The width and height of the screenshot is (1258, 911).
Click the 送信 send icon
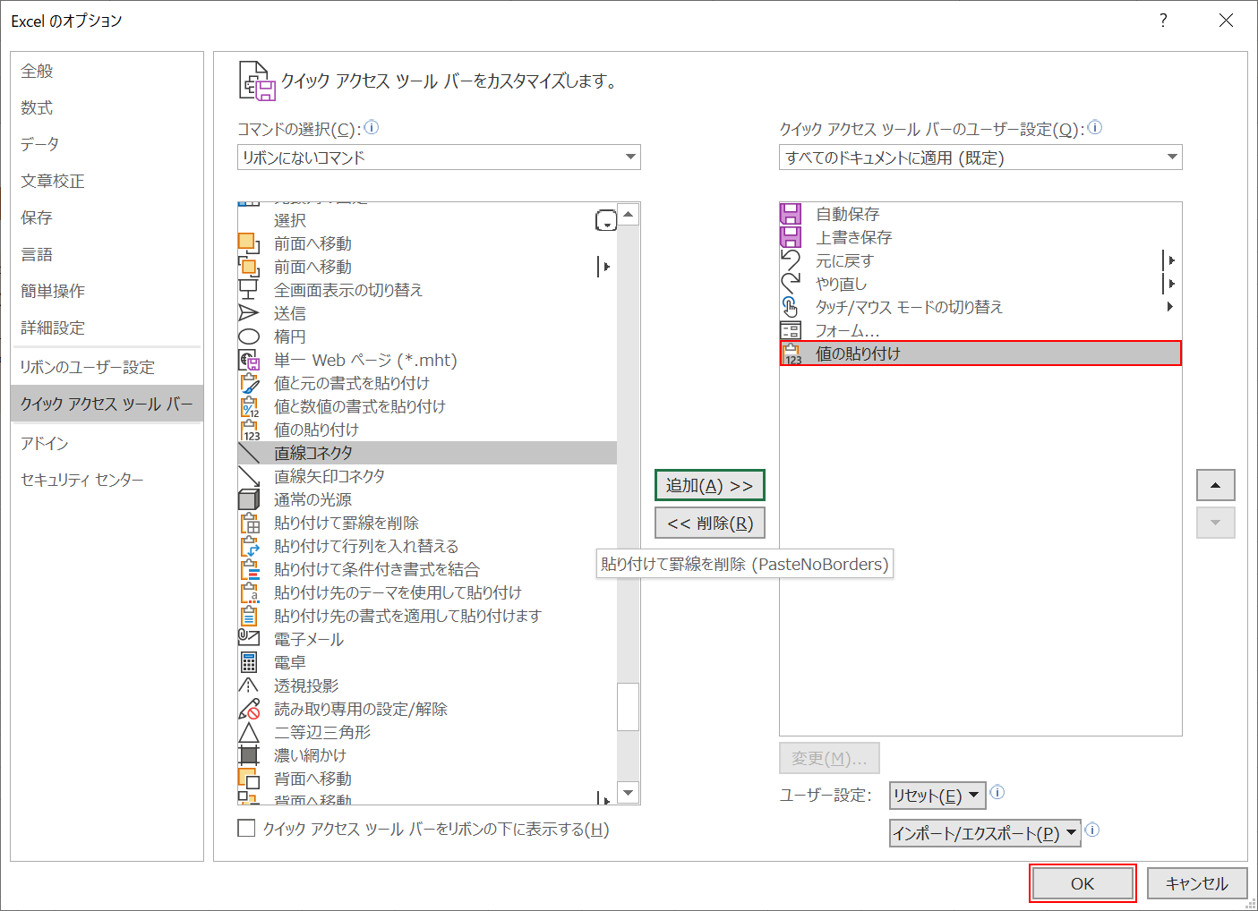click(249, 312)
